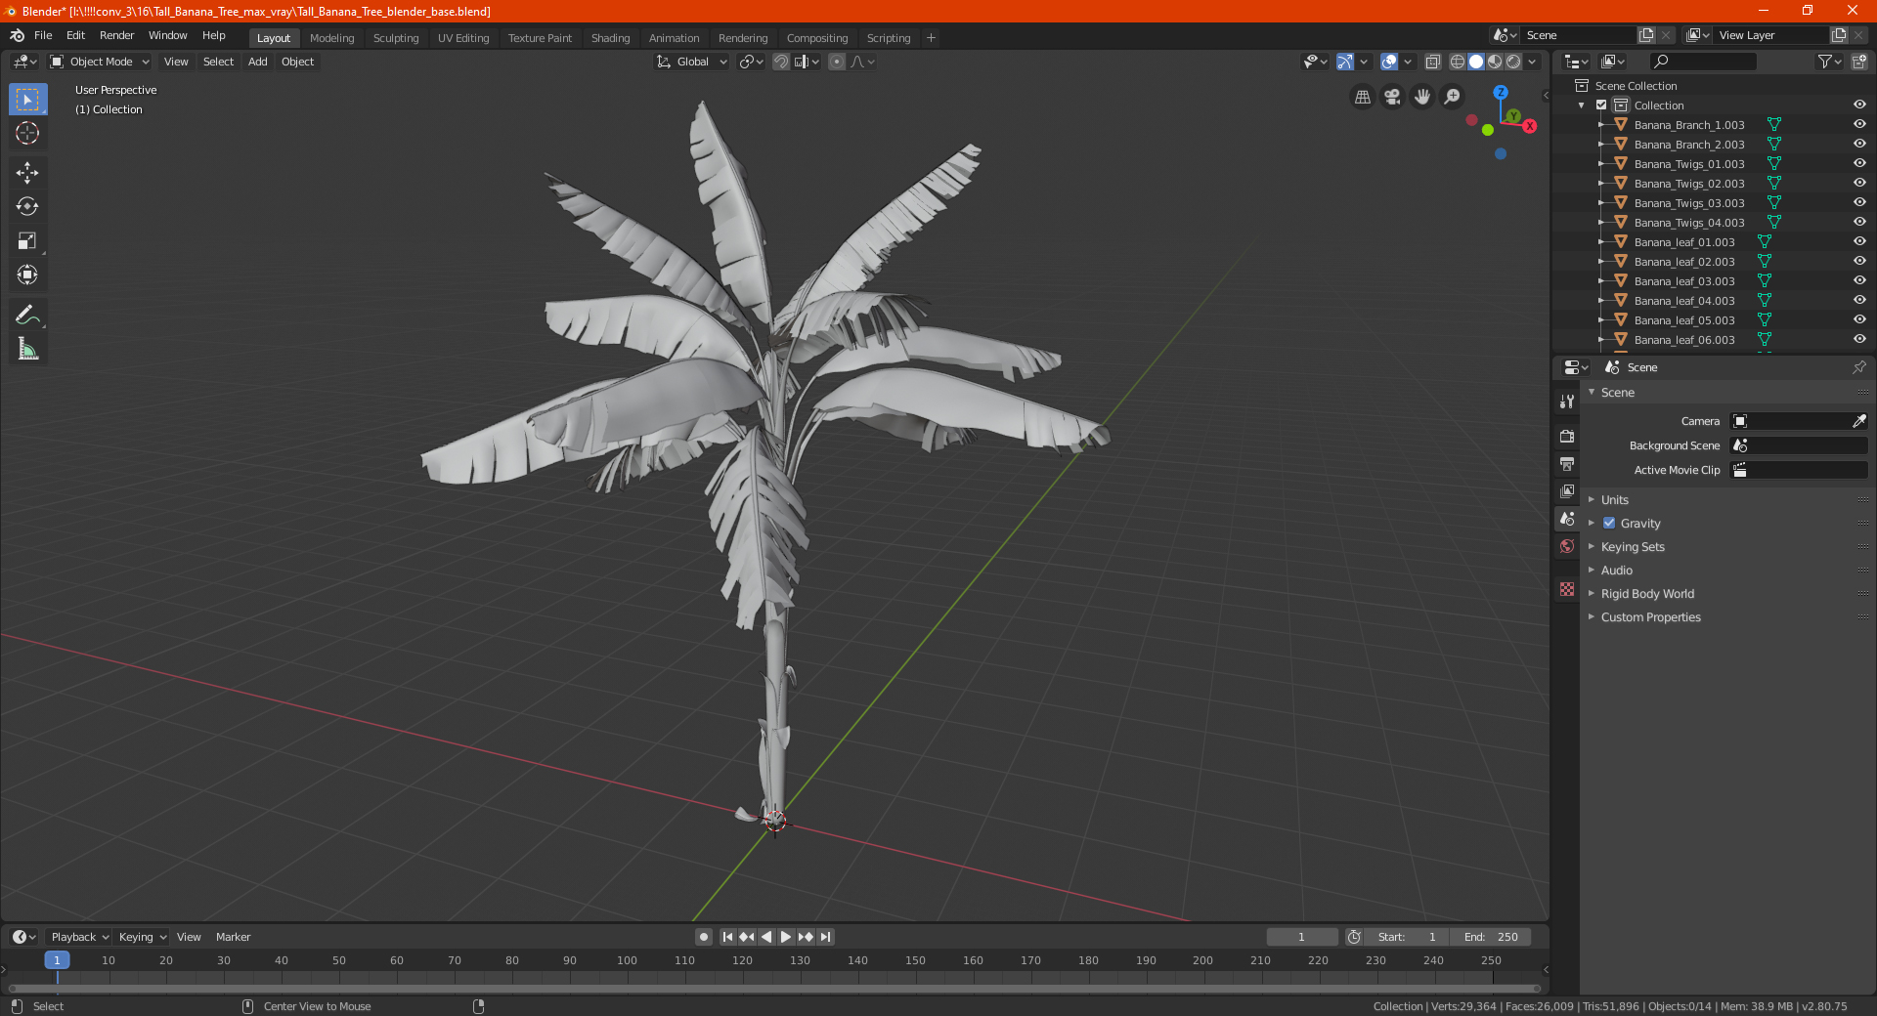
Task: Click the zoom view magnifier icon
Action: click(1453, 97)
